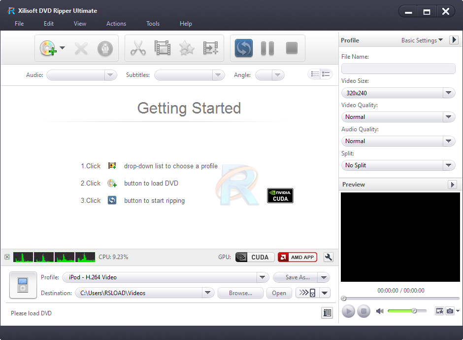
Task: Click the File Name input field
Action: click(x=398, y=69)
